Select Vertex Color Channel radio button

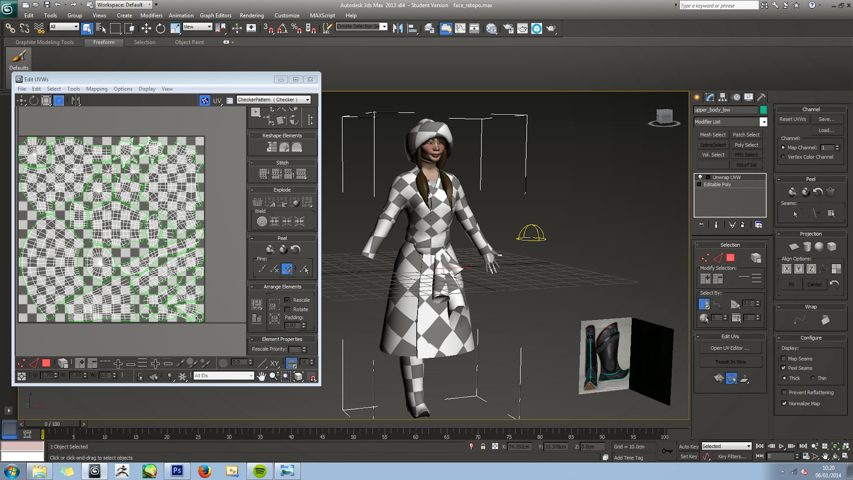coord(783,157)
